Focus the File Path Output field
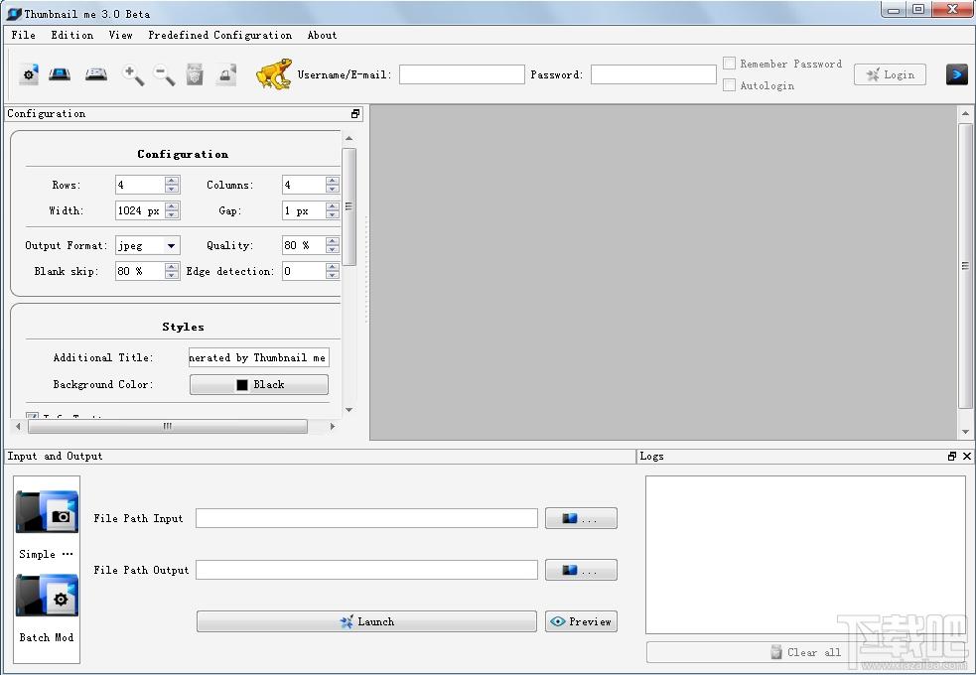The width and height of the screenshot is (976, 675). (x=366, y=570)
